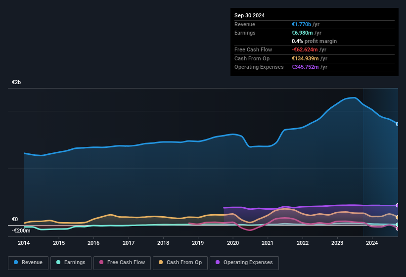The image size is (406, 277).
Task: Click the orange Cash From Op dot
Action: [x=161, y=263]
